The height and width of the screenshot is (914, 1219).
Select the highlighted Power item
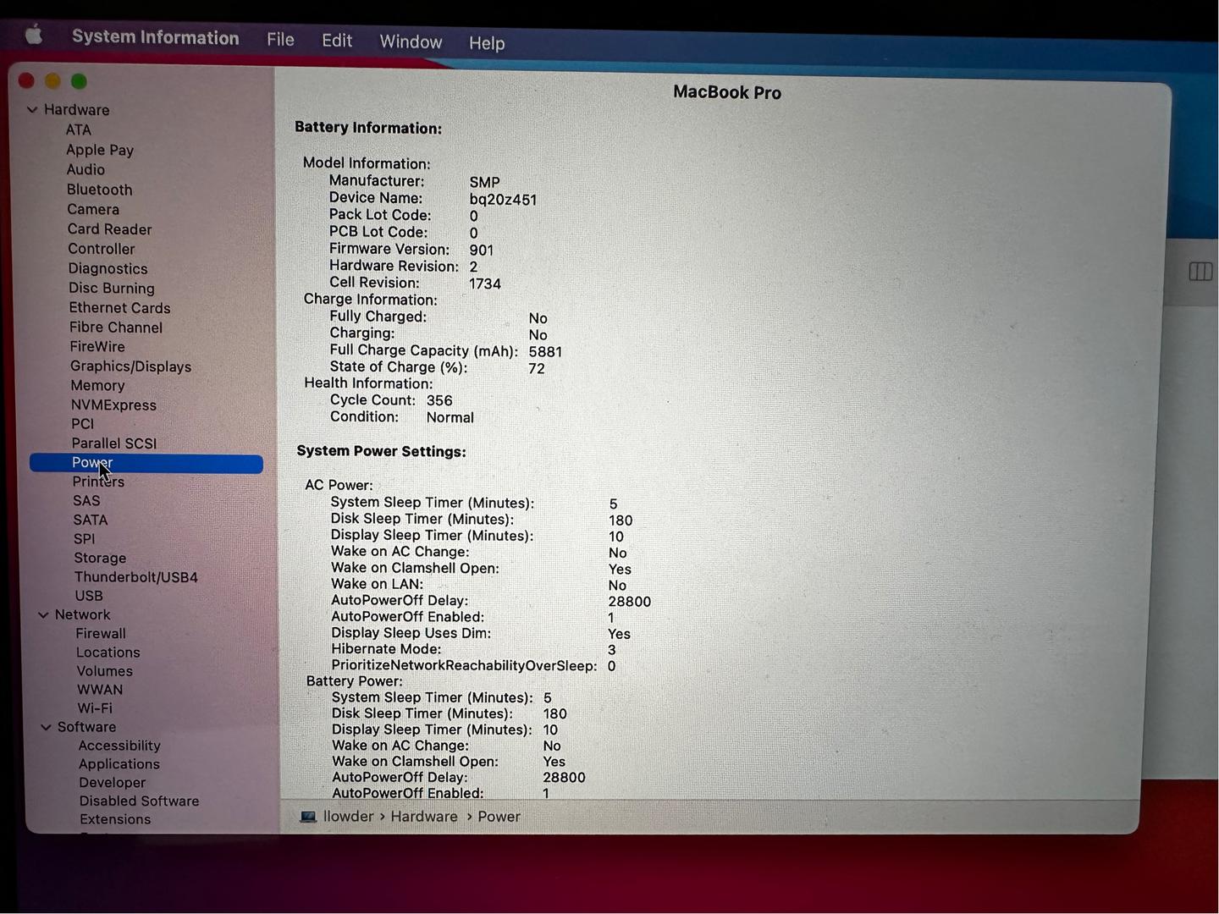point(146,463)
